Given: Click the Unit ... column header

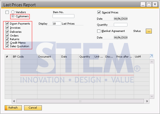Looking at the screenshot, I should coord(99,57).
